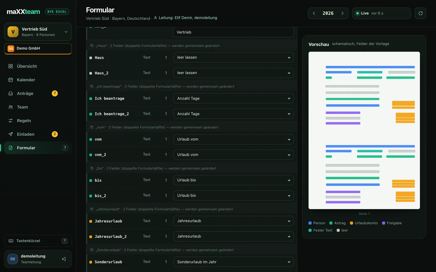Open the Tastenkürzel shortcuts button
The image size is (436, 272).
pyautogui.click(x=38, y=241)
